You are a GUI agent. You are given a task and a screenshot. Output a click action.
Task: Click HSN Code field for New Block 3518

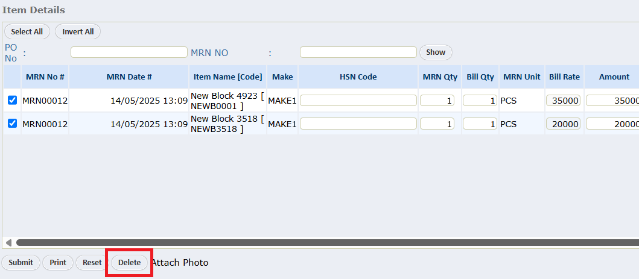(358, 124)
